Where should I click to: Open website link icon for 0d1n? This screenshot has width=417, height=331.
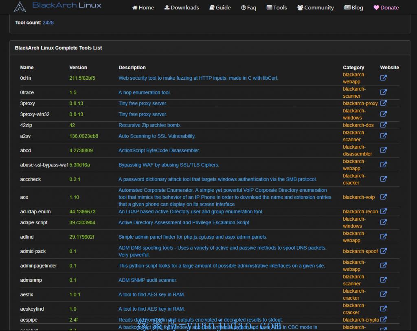(x=383, y=78)
